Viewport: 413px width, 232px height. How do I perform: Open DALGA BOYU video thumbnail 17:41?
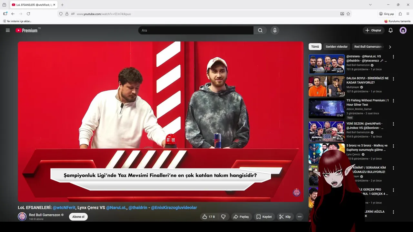(327, 86)
